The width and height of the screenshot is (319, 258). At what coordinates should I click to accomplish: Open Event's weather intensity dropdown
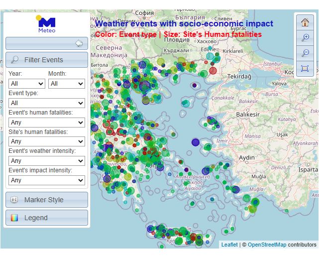pyautogui.click(x=47, y=161)
